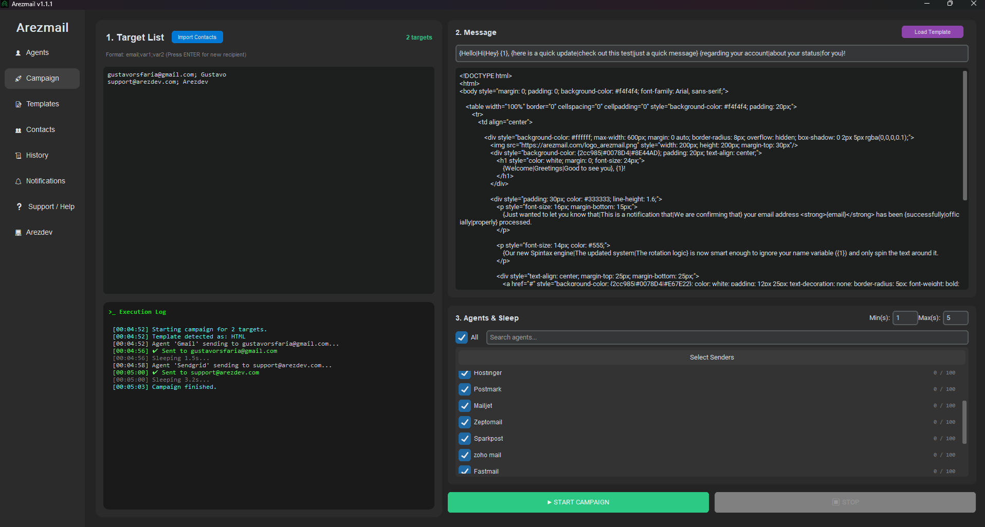Open the Load Template dialog
The height and width of the screenshot is (527, 985).
[932, 31]
